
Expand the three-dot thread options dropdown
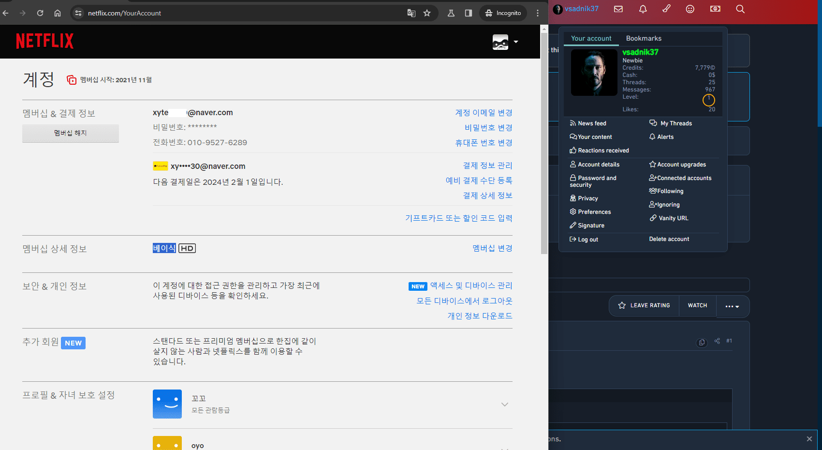coord(733,306)
